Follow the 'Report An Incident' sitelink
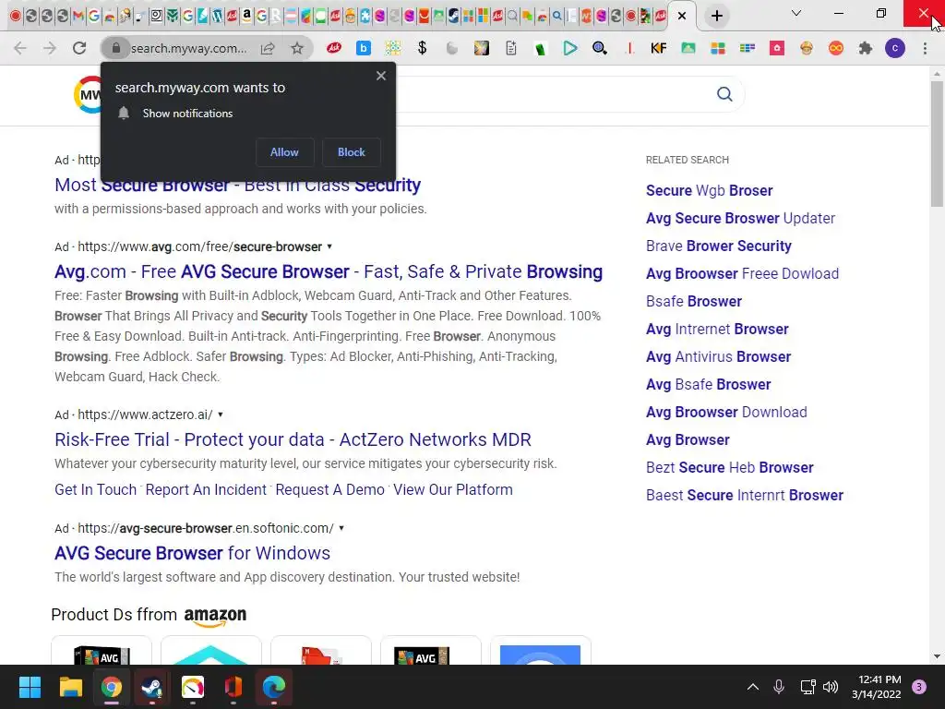Viewport: 945px width, 709px height. (206, 489)
